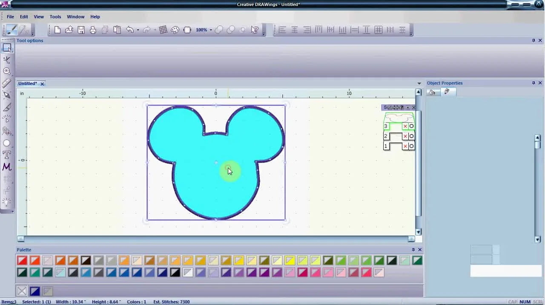545x305 pixels.
Task: Select the Text tool in left toolbar
Action: 7,155
